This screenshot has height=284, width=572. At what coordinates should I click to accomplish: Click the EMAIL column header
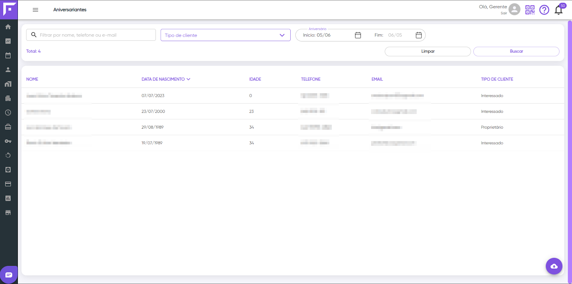pos(377,79)
